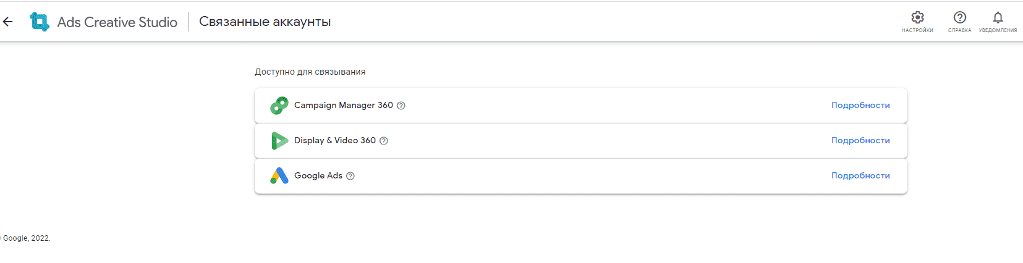This screenshot has height=263, width=1023.
Task: Select the Campaign Manager 360 label
Action: pyautogui.click(x=344, y=106)
